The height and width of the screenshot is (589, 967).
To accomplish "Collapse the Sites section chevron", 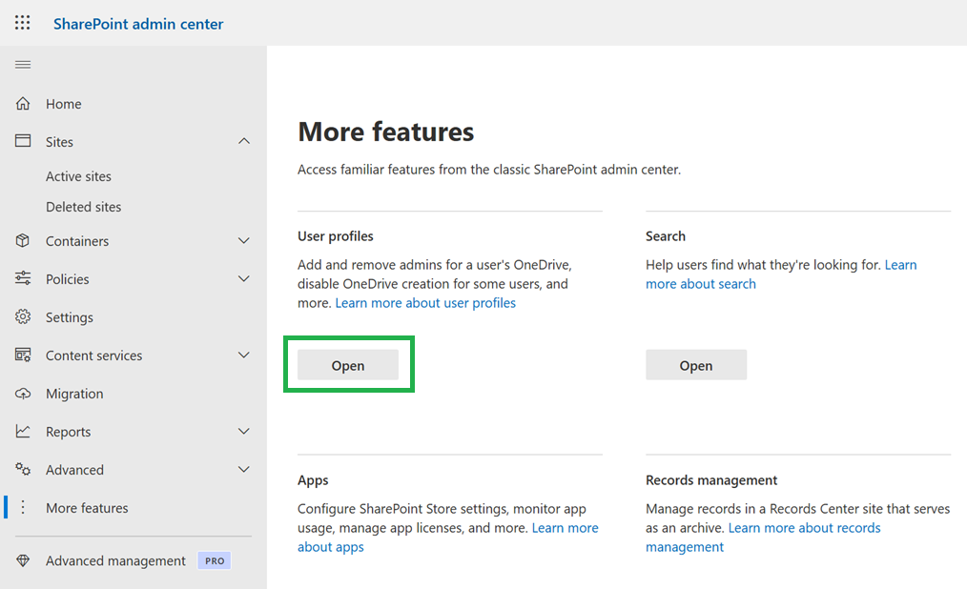I will (244, 141).
